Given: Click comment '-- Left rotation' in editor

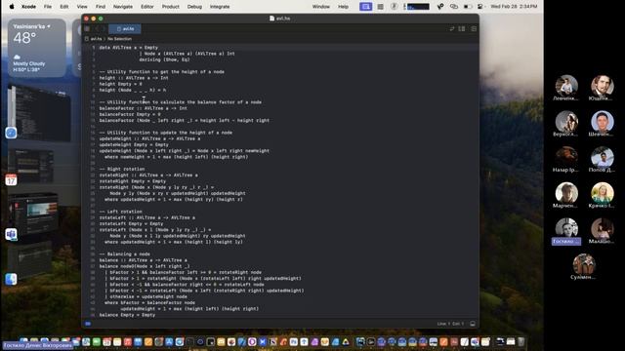Looking at the screenshot, I should 120,212.
